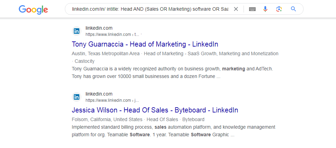Image resolution: width=336 pixels, height=148 pixels.
Task: Open the on-screen keyboard input tool
Action: tap(252, 9)
